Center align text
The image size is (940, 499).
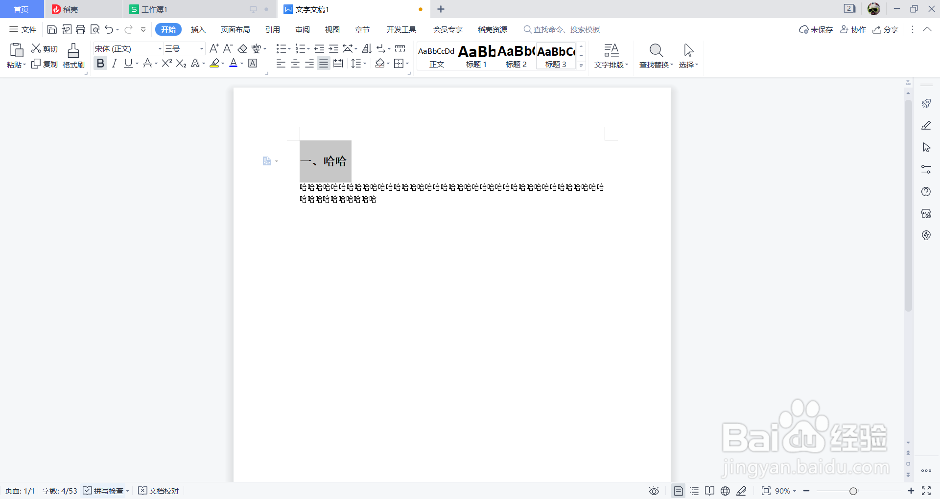295,63
